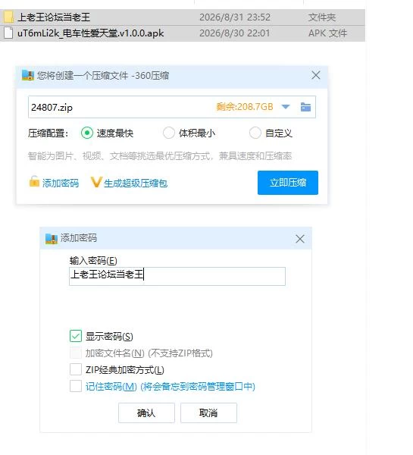Click the 剩余:208.7GB free space text
Image resolution: width=413 pixels, height=455 pixels.
point(245,107)
